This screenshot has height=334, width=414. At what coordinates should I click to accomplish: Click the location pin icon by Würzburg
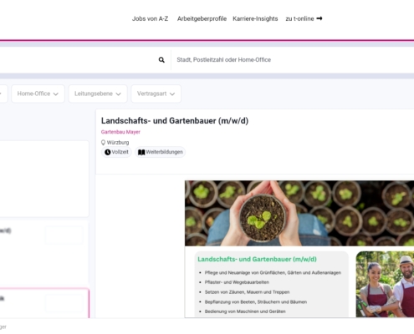103,143
